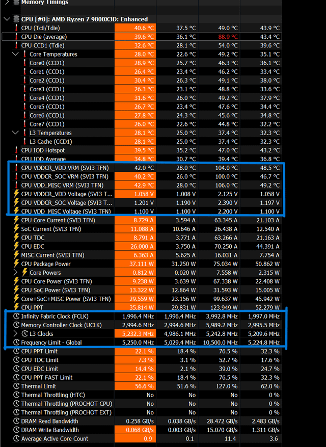326x447 pixels.
Task: Click the lightning icon for CPU VDDCR_VDD Voltage
Action: 16,194
